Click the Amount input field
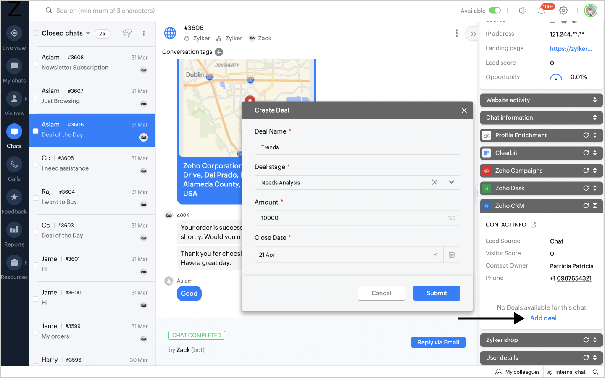Screen dimensions: 605x378 [358, 218]
